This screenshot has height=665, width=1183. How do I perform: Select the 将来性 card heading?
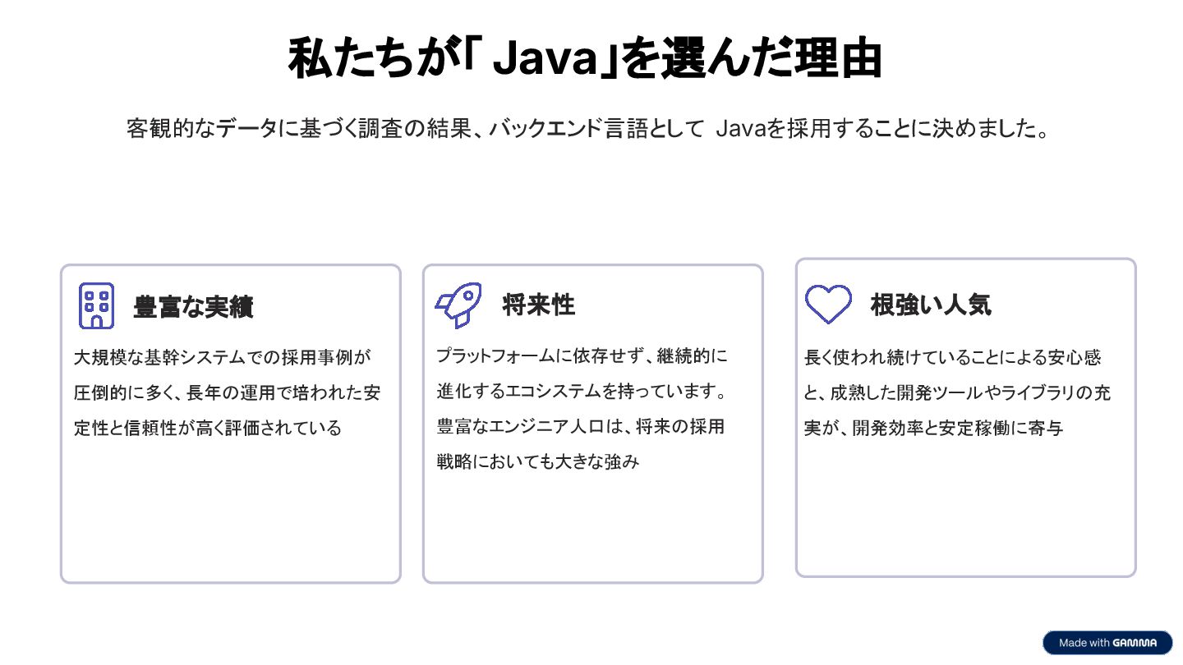point(538,305)
